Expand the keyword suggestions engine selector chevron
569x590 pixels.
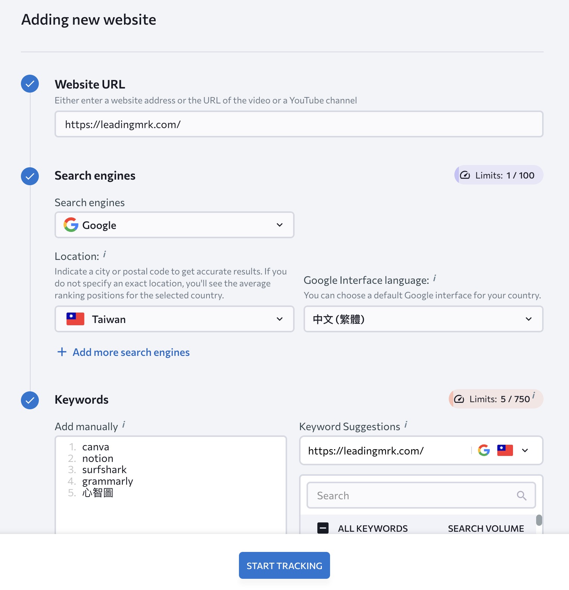click(x=525, y=450)
